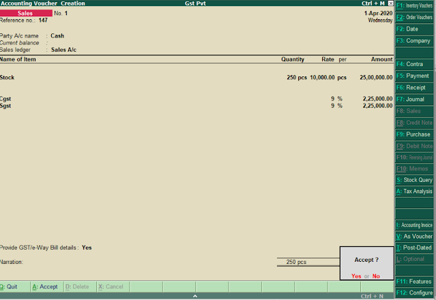Click the Party A/c name Cash field
Viewport: 436px width, 300px height.
(57, 36)
